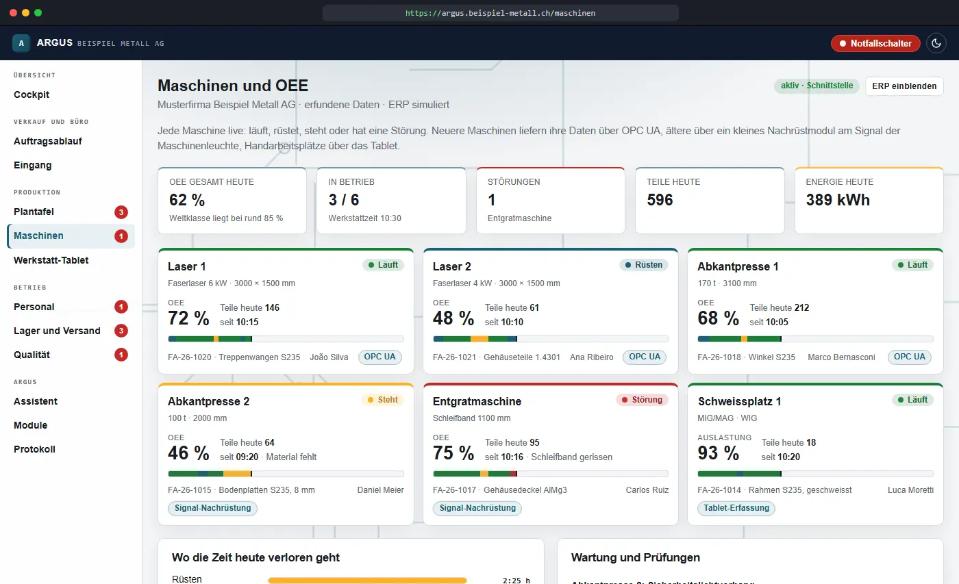Click the red badge next to Qualität

(121, 355)
